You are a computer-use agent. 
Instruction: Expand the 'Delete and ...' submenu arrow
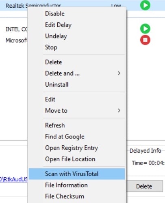(119, 73)
